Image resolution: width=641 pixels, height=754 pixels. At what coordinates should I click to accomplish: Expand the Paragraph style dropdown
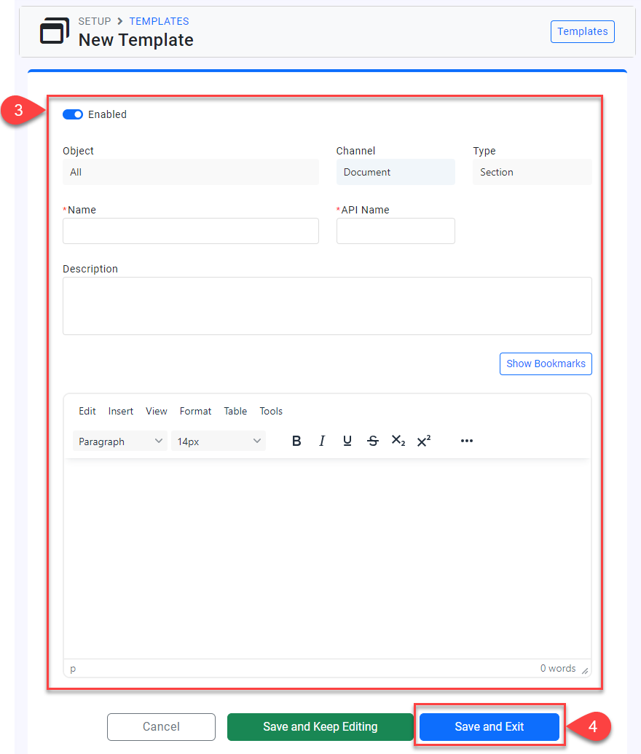click(x=120, y=441)
